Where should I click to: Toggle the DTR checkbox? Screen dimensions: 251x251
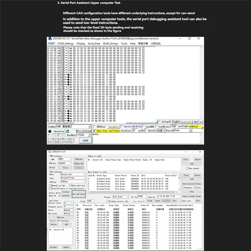click(58, 135)
